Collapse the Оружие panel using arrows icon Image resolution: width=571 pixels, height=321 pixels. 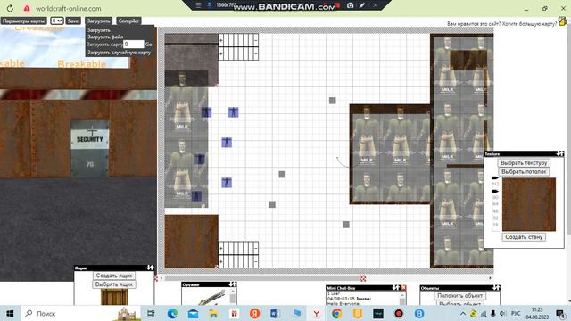(233, 284)
